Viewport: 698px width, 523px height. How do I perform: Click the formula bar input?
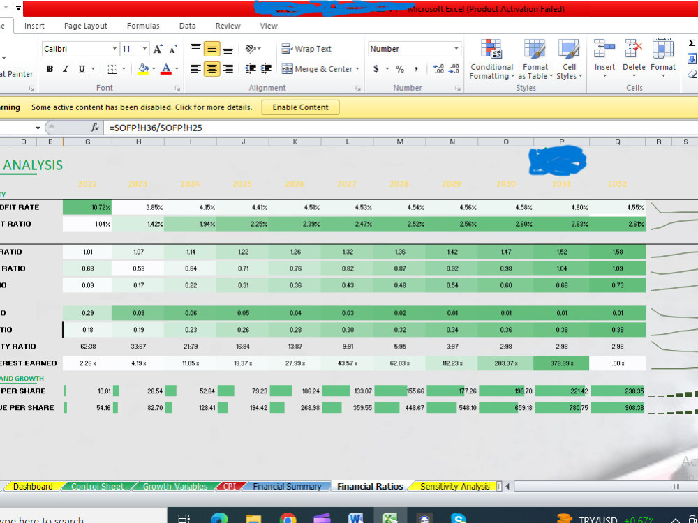tap(401, 128)
